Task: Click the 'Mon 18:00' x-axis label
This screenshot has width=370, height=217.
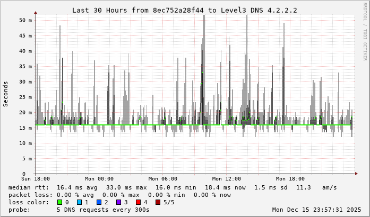Action: 290,179
